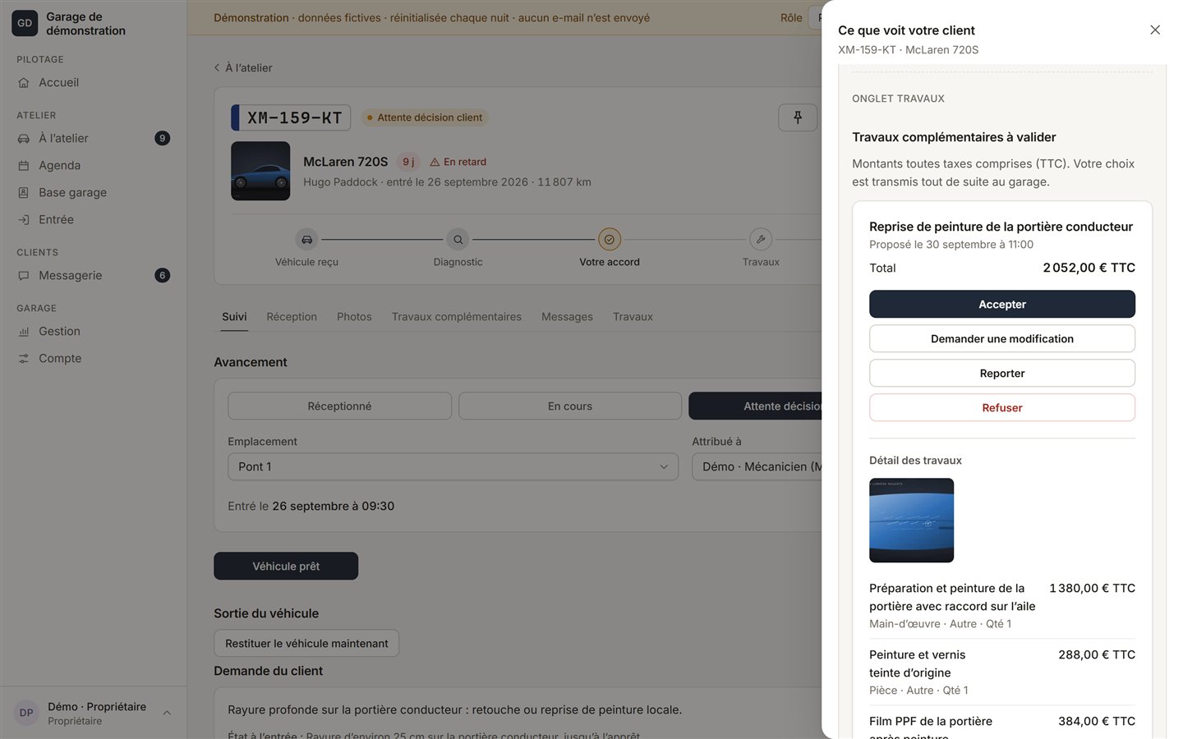Open the Agenda calendar icon
1183x739 pixels.
(24, 166)
